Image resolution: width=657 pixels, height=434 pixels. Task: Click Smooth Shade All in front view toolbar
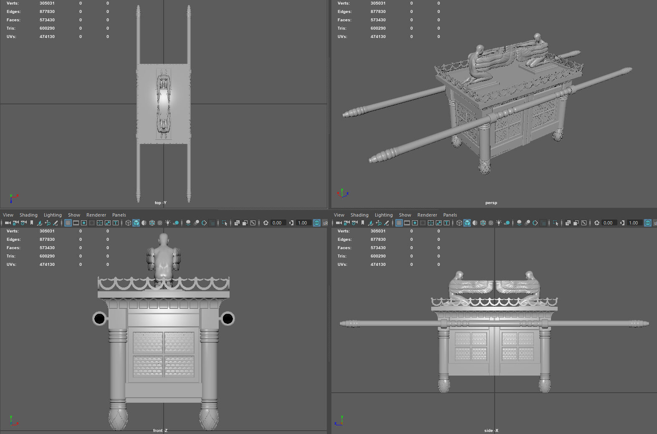[136, 223]
